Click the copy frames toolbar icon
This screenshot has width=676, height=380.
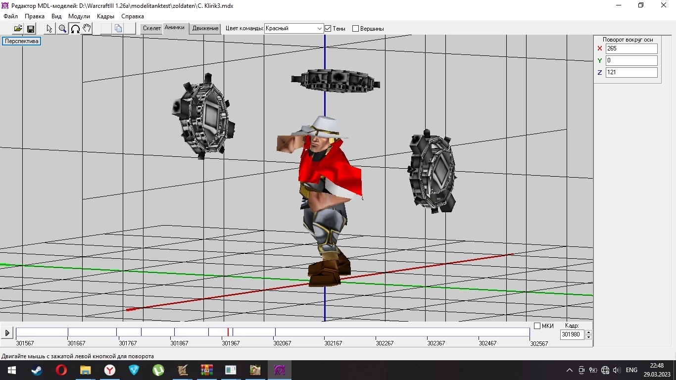coord(118,29)
